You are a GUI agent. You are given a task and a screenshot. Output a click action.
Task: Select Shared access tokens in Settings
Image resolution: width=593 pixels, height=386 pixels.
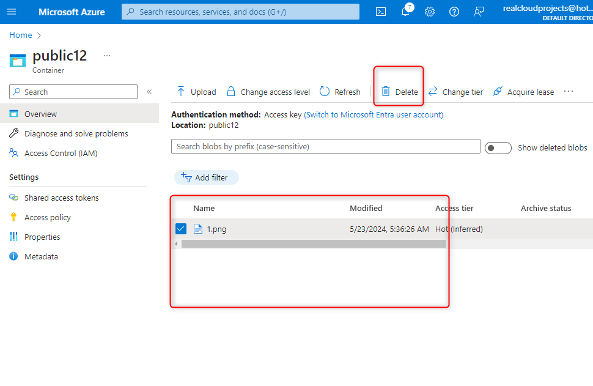[61, 198]
